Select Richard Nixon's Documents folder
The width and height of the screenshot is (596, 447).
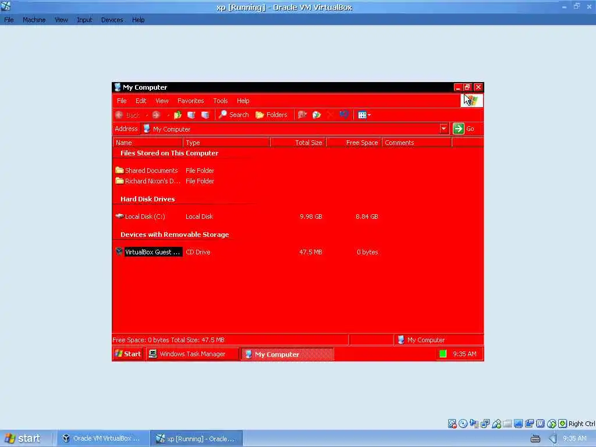pyautogui.click(x=148, y=181)
